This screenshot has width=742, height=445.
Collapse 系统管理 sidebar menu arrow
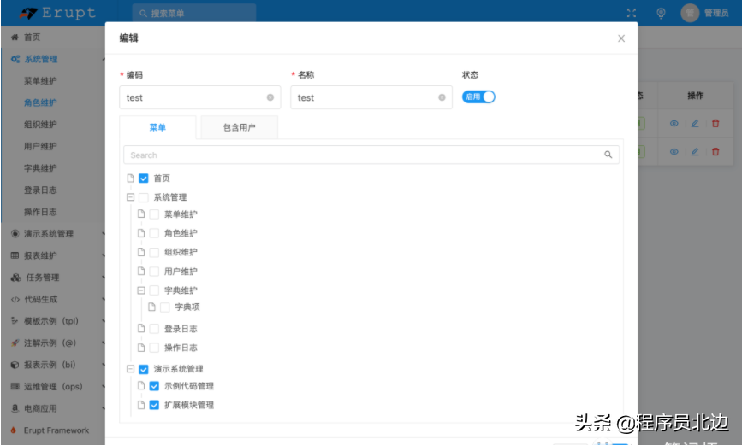click(x=104, y=59)
